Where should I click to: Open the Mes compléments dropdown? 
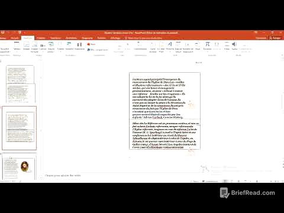pos(98,50)
